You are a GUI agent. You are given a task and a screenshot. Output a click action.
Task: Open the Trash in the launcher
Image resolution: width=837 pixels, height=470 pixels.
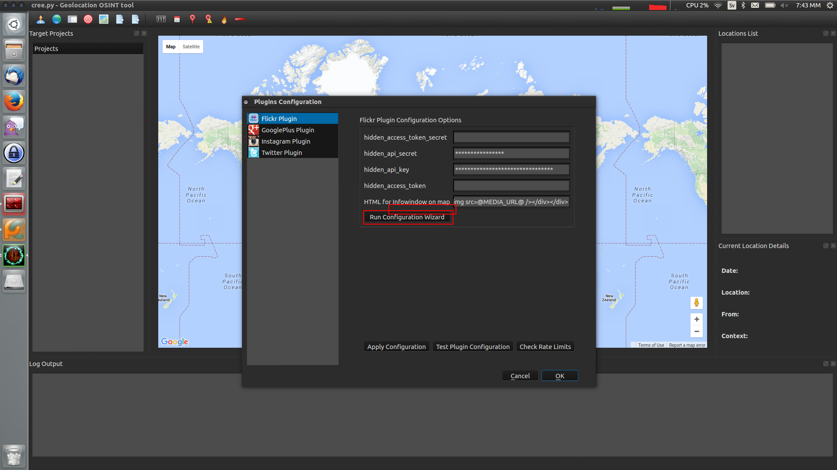(14, 456)
